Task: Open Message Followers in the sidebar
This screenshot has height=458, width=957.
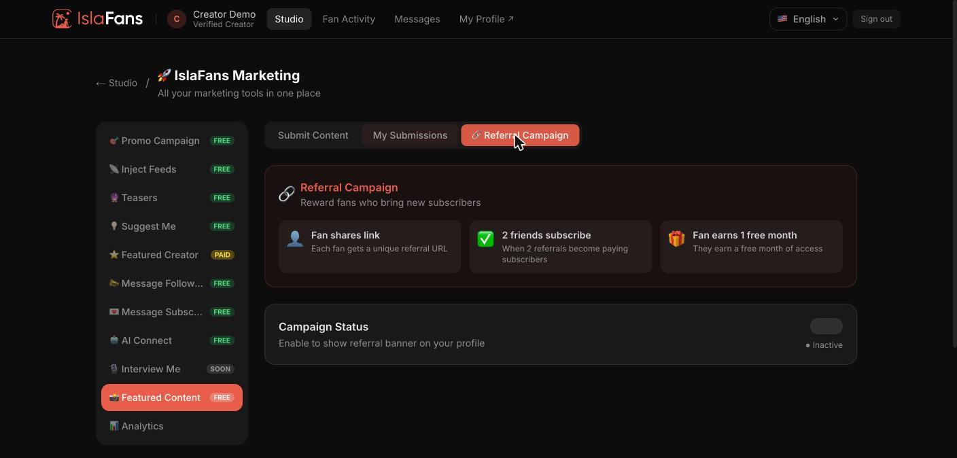Action: pyautogui.click(x=172, y=283)
